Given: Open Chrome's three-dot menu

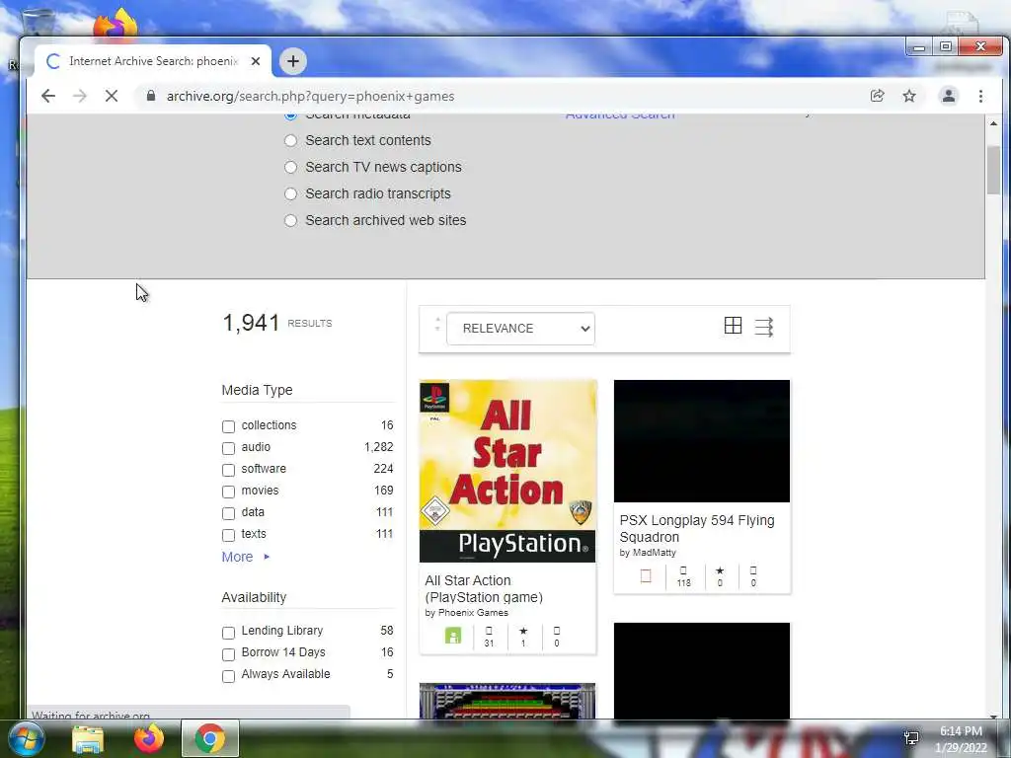Looking at the screenshot, I should [980, 96].
